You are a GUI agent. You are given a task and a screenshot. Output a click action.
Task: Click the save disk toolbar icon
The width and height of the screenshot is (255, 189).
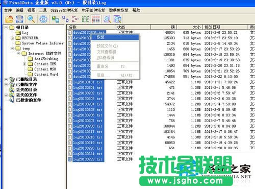19,19
